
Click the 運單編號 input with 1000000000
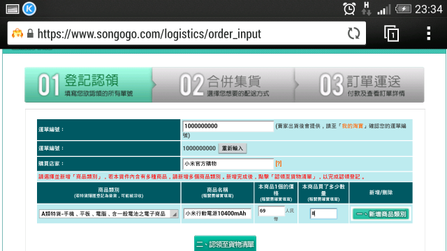coord(228,126)
